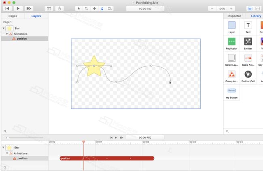Rewind to start in top toolbar
This screenshot has width=263, height=171.
tap(7, 8)
